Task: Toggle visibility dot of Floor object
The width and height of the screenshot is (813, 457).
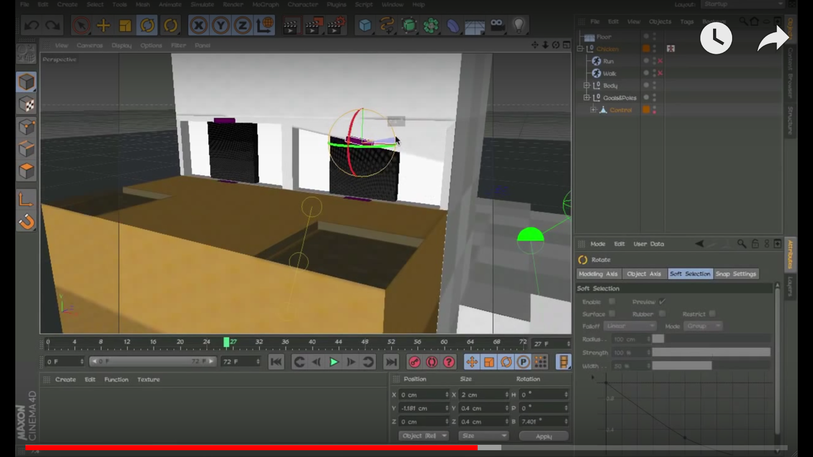Action: tap(646, 36)
